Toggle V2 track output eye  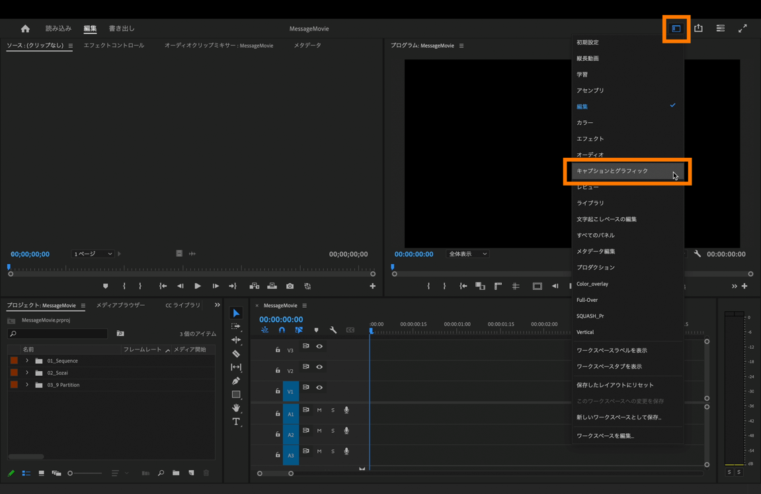point(319,367)
